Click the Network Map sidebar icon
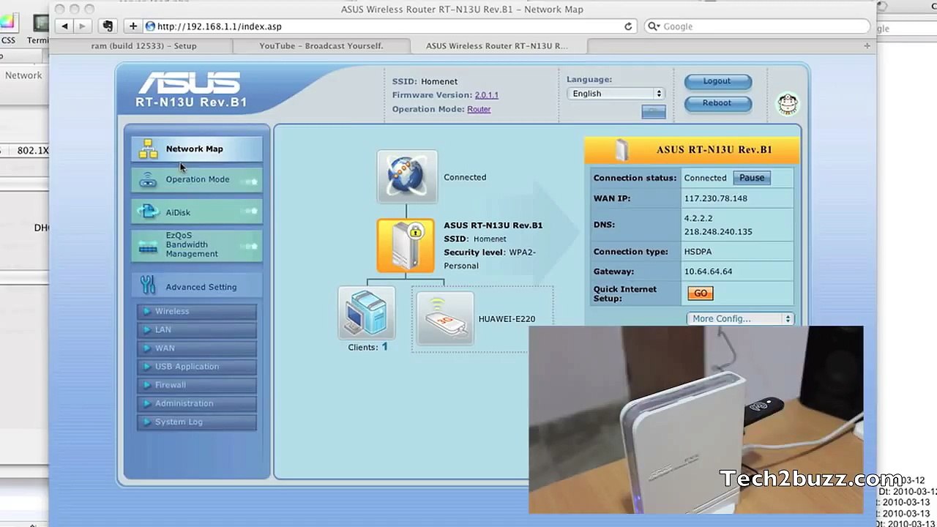The height and width of the screenshot is (527, 937). 149,149
